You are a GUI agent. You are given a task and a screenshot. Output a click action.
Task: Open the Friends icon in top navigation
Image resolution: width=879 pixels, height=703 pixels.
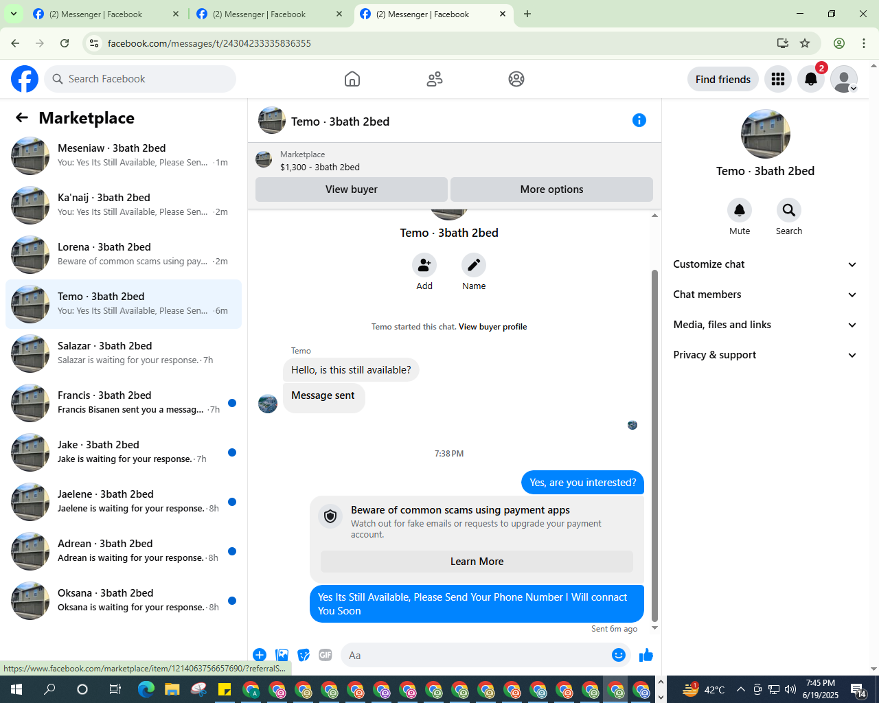point(435,79)
